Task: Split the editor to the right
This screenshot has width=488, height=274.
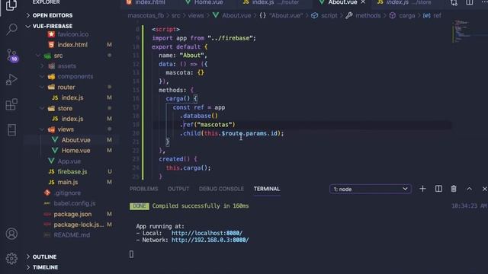Action: tap(470, 2)
